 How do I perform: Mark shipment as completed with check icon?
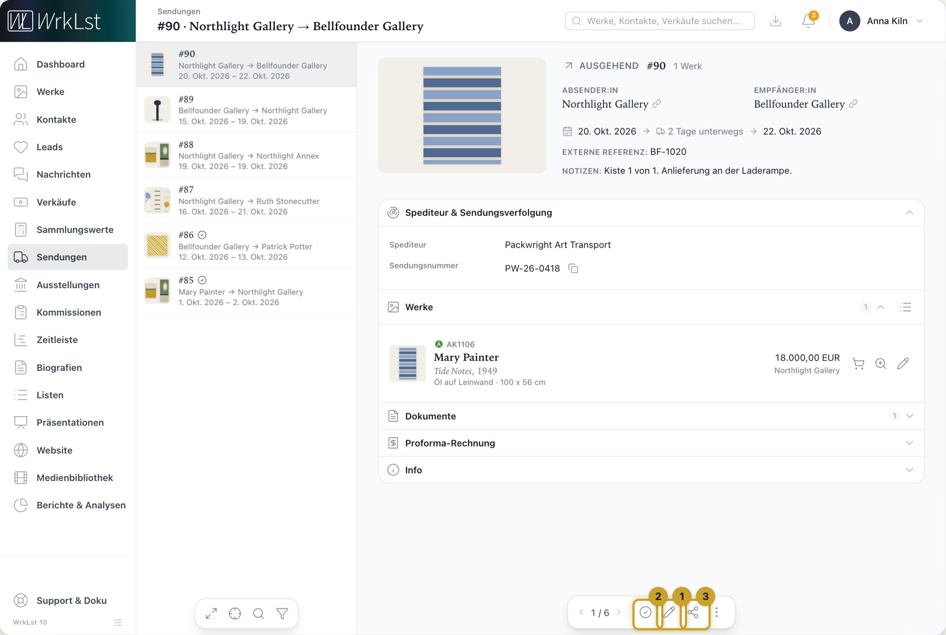click(x=646, y=612)
